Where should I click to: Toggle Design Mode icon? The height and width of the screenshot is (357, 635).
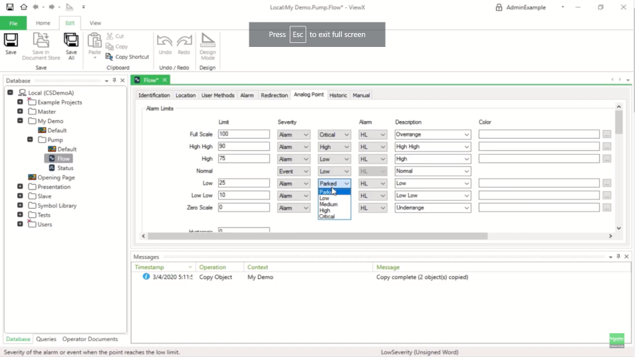[x=208, y=40]
